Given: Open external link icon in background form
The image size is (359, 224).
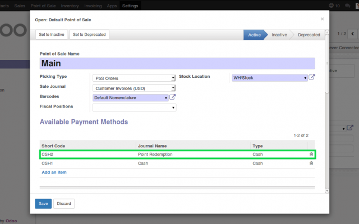Looking at the screenshot, I should [350, 128].
